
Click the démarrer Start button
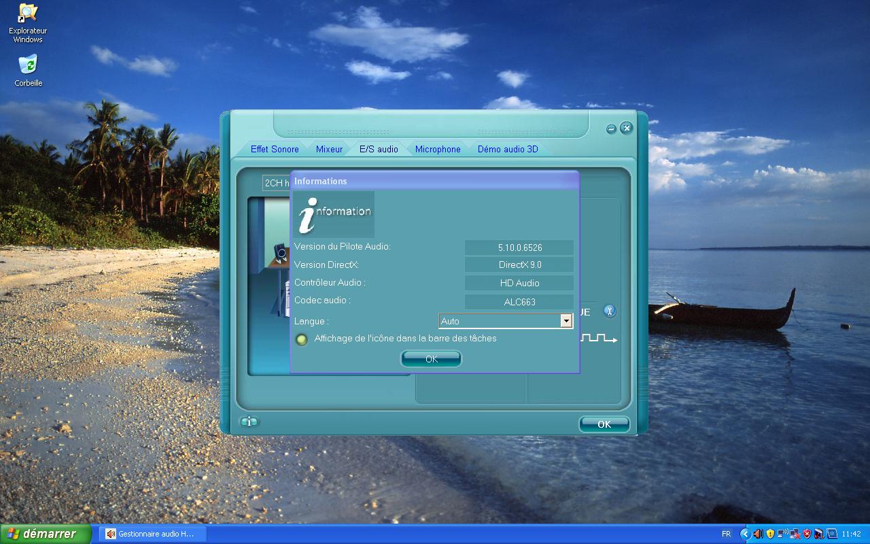click(x=45, y=534)
